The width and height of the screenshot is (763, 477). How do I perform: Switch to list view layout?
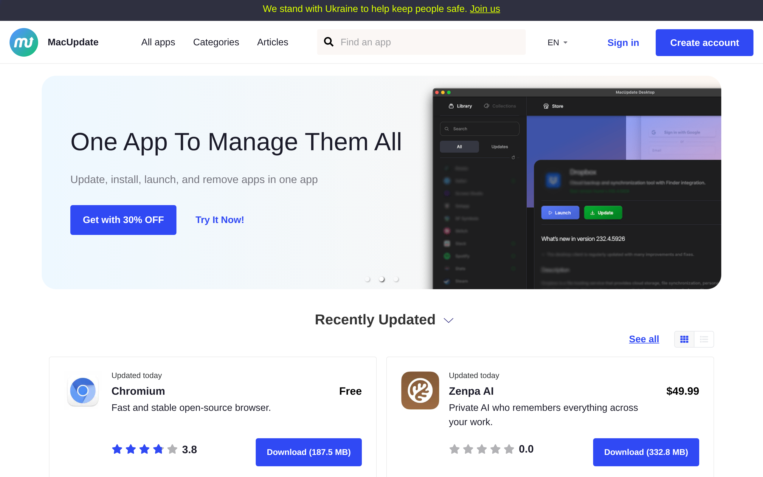coord(704,339)
